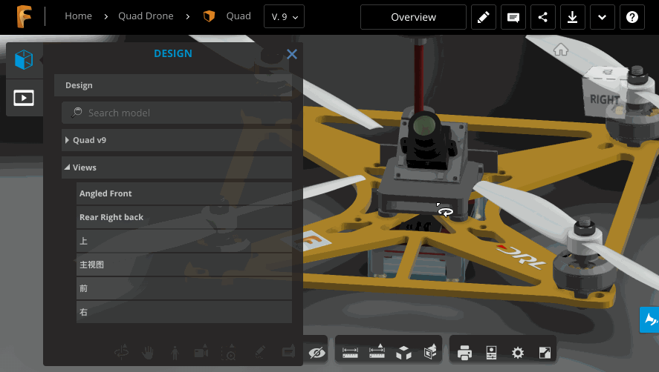Open the comments icon in header

(513, 17)
